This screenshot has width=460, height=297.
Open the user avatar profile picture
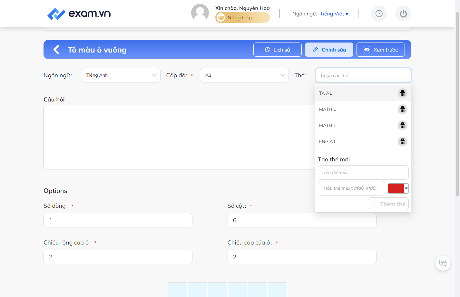(x=200, y=13)
